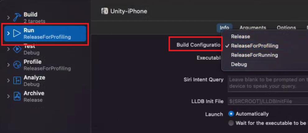Switch to the Arguments tab
The width and height of the screenshot is (308, 133).
point(253,28)
